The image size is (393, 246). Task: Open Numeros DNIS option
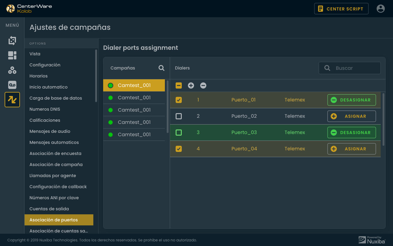click(x=59, y=109)
